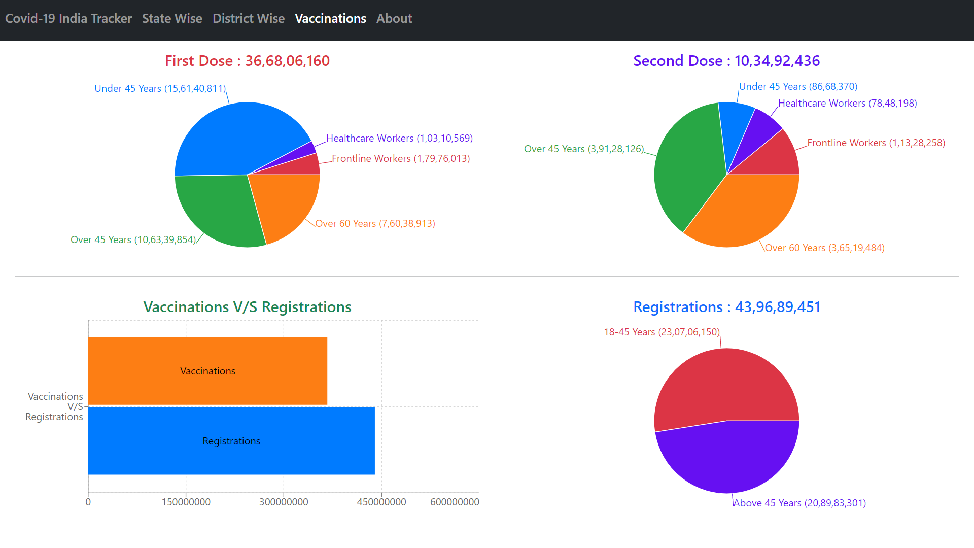The image size is (974, 548).
Task: Click the 300000000 x-axis tick label
Action: click(284, 502)
